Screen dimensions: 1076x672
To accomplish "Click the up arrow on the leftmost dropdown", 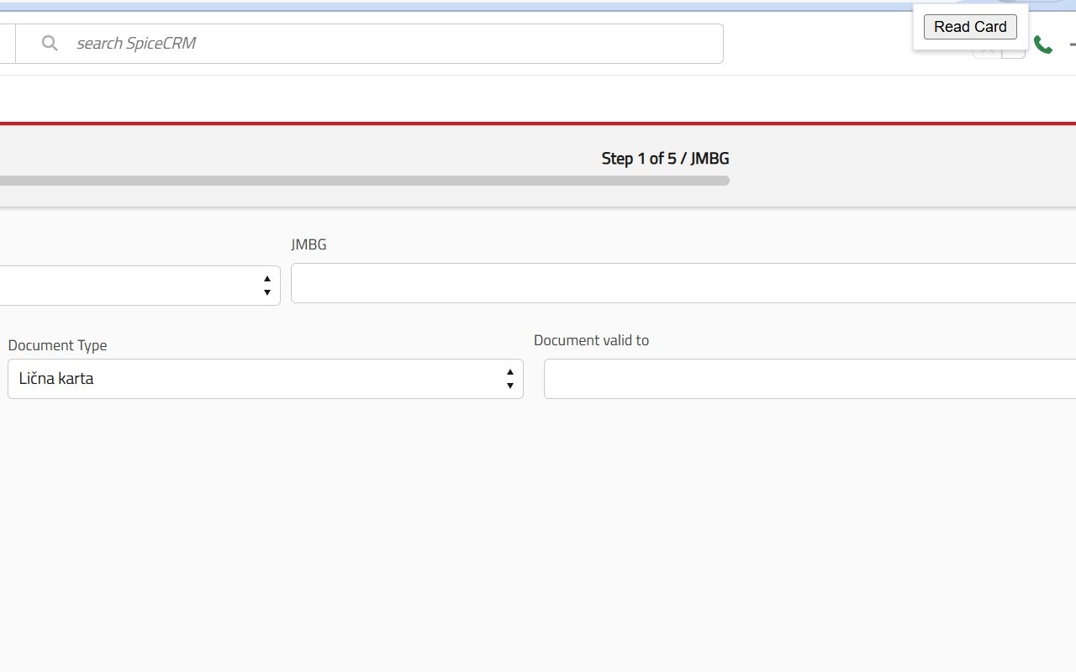I will pyautogui.click(x=267, y=278).
